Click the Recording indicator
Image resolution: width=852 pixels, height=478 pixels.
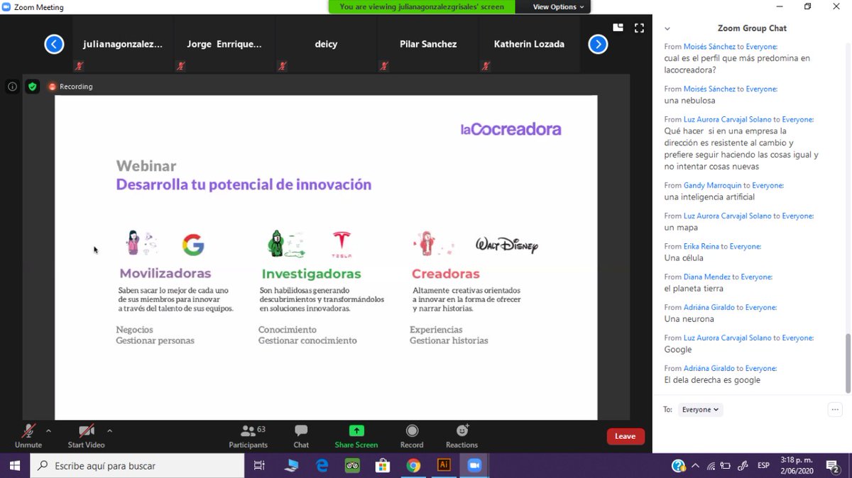tap(70, 87)
